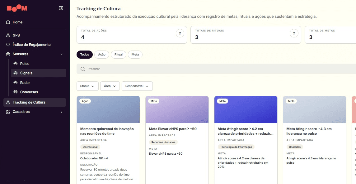Open Radar under Sensores
356x184 pixels.
click(38, 83)
